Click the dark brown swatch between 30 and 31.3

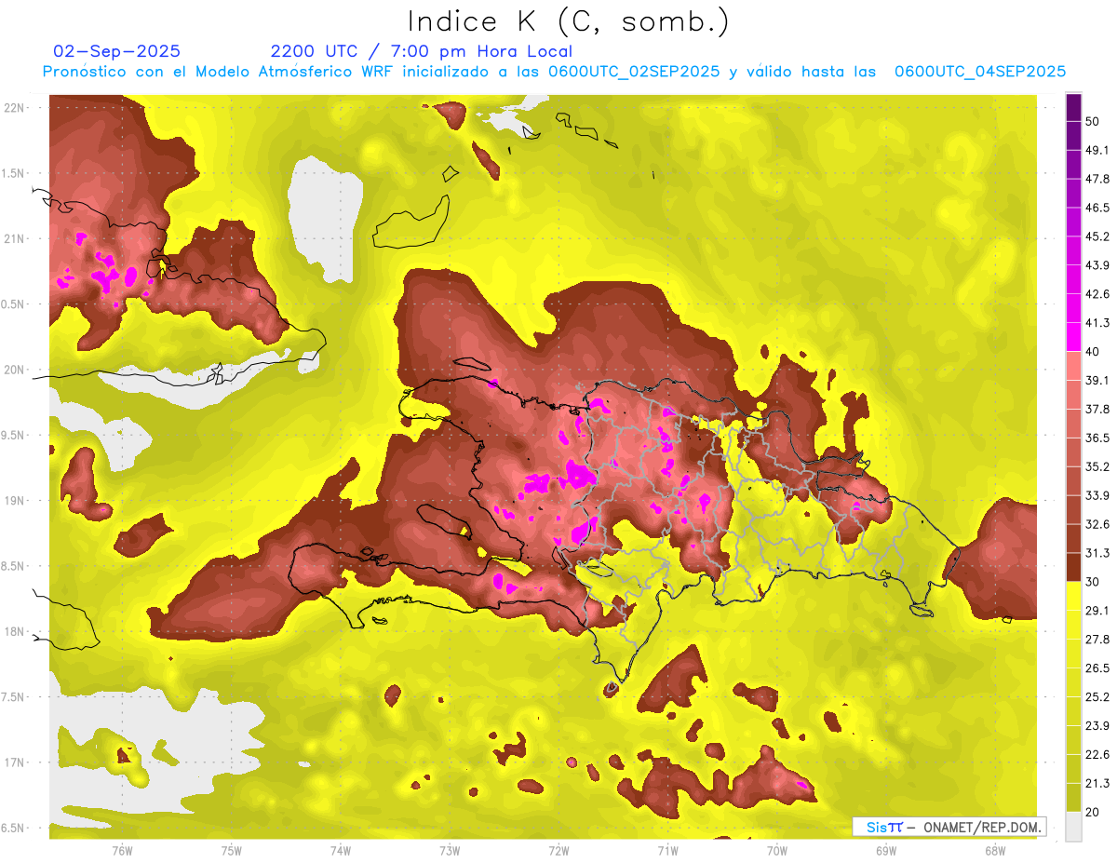coord(1074,567)
